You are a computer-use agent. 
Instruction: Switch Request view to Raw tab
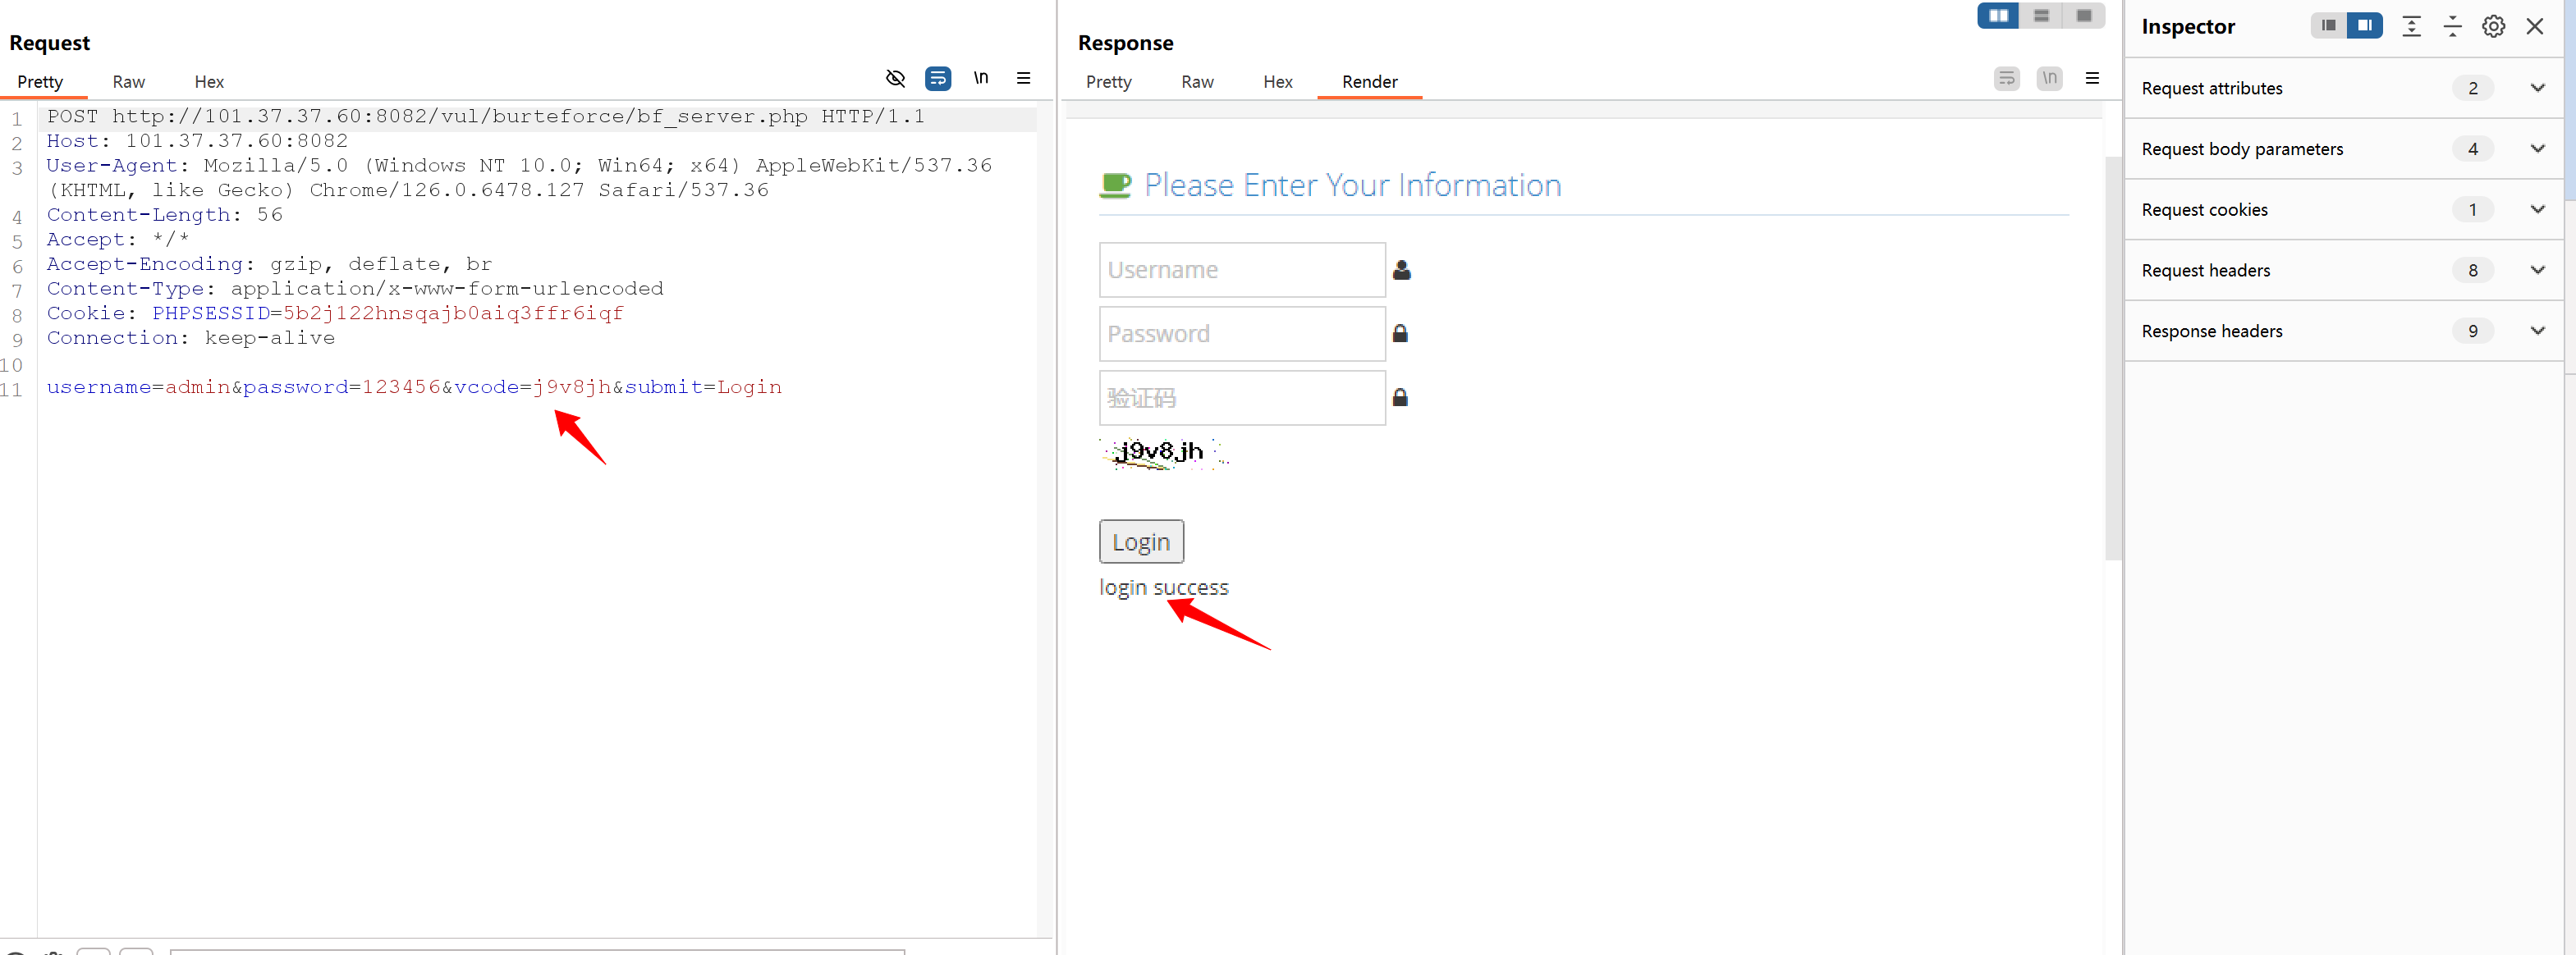(x=128, y=82)
